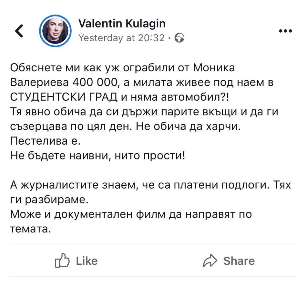
Task: Open the three-dot post options menu
Action: 285,31
